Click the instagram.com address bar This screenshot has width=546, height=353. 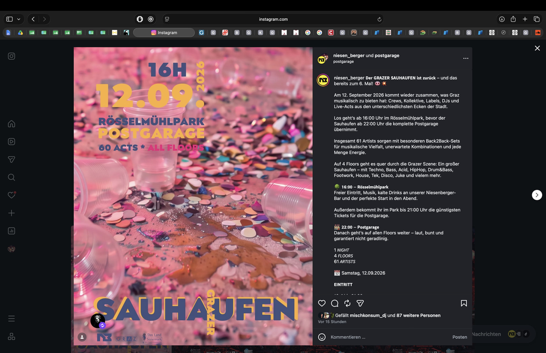(x=274, y=19)
